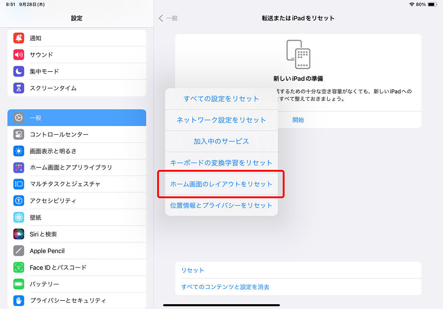Tap the 一般 gear icon
This screenshot has width=443, height=309.
[19, 118]
